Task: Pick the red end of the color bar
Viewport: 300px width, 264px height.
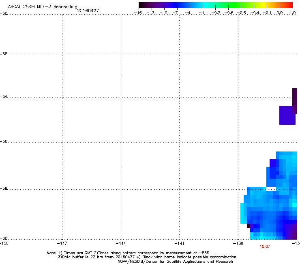Action: pyautogui.click(x=290, y=5)
